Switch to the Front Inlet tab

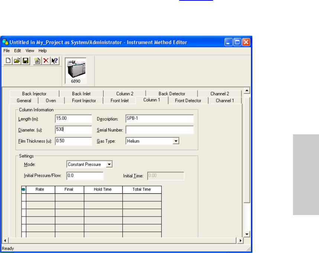(120, 100)
